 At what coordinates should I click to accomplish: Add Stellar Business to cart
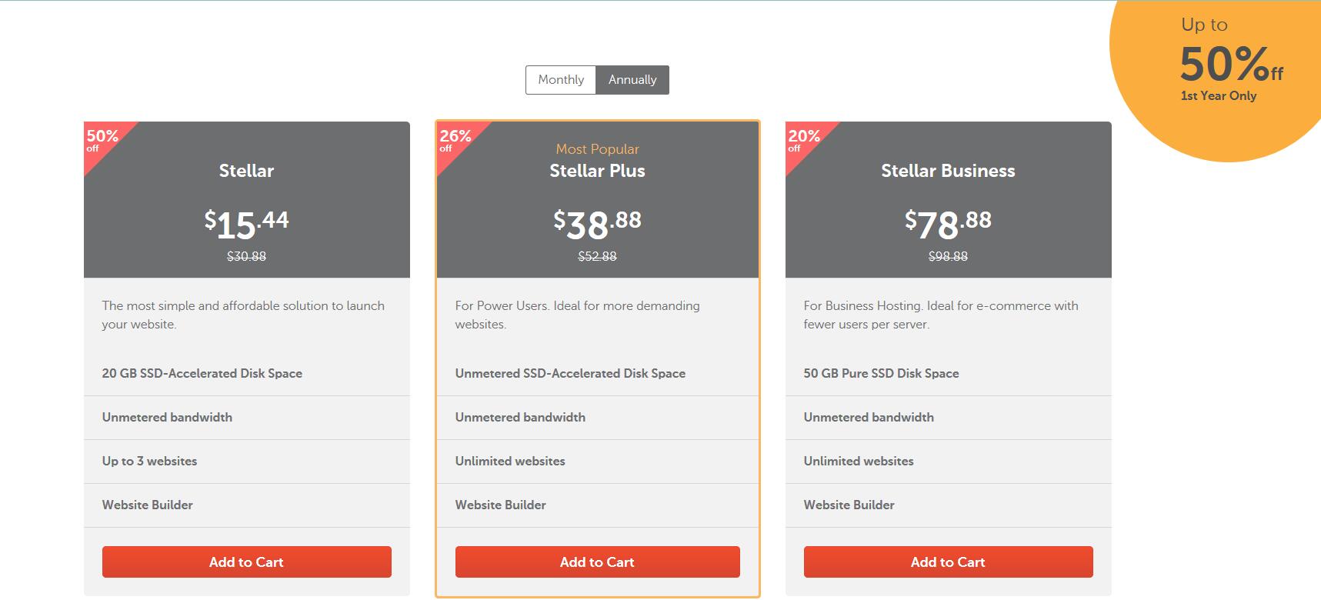click(x=948, y=562)
